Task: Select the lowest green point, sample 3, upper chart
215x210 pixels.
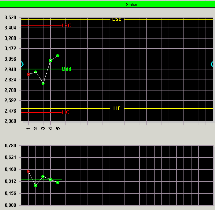Action: click(x=43, y=84)
